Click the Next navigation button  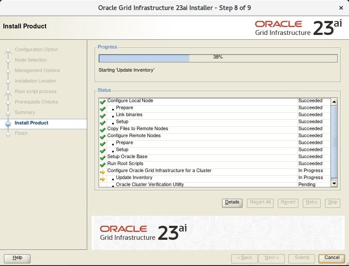click(x=272, y=259)
